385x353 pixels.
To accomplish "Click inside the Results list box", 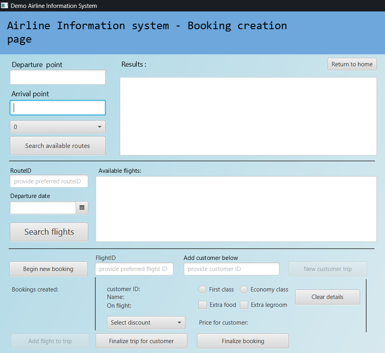I will tap(248, 116).
